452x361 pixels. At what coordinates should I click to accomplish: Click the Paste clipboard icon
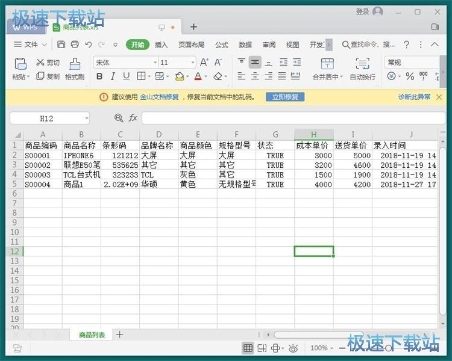tap(20, 64)
